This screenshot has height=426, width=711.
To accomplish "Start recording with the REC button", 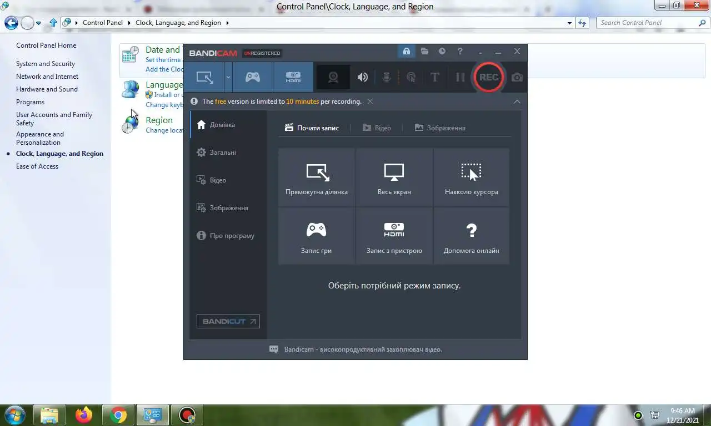I will [x=489, y=77].
